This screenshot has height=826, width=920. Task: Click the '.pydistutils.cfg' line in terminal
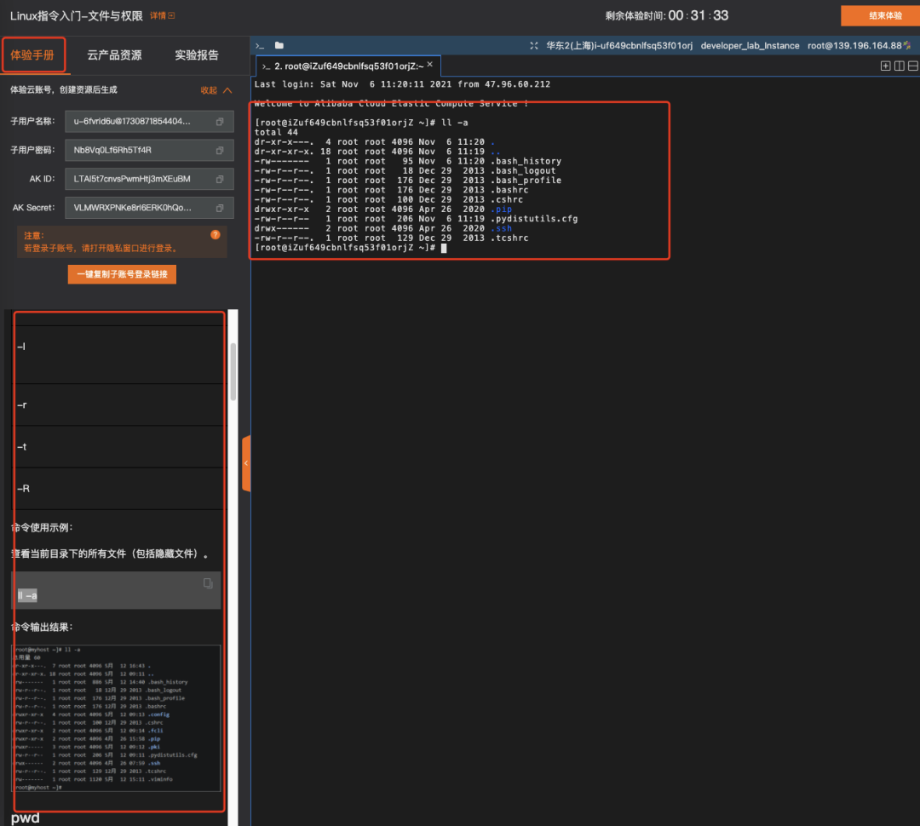coord(416,219)
